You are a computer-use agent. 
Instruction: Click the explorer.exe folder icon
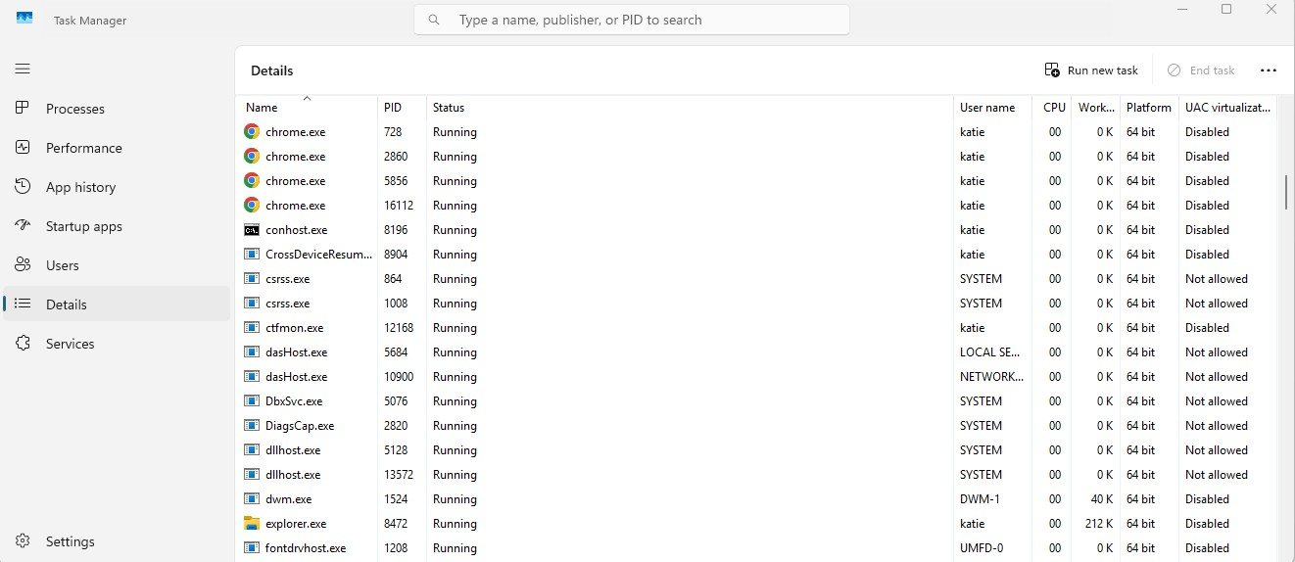252,524
